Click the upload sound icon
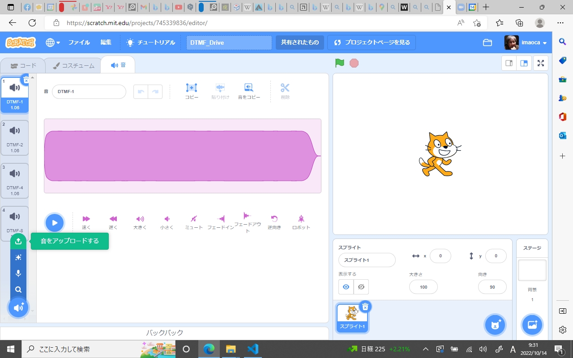 point(18,241)
